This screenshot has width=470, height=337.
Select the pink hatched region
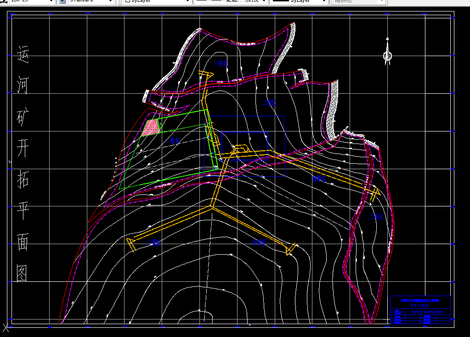click(151, 127)
